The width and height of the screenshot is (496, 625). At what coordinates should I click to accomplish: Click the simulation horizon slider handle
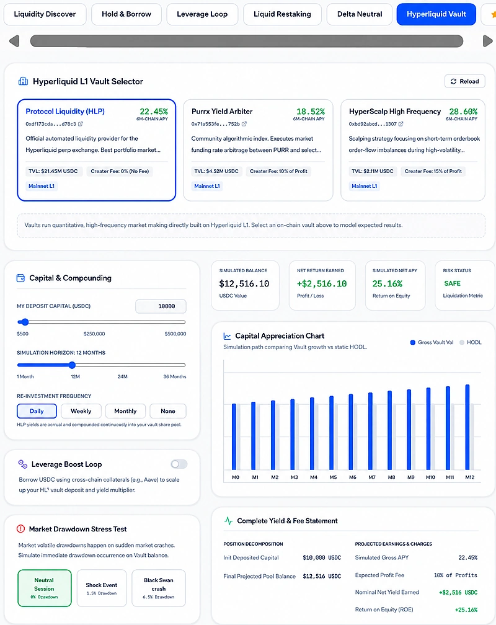click(72, 365)
